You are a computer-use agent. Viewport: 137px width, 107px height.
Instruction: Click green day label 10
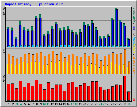(x=44, y=104)
